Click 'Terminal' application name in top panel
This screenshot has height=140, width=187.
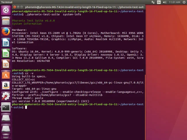coord(7,2)
